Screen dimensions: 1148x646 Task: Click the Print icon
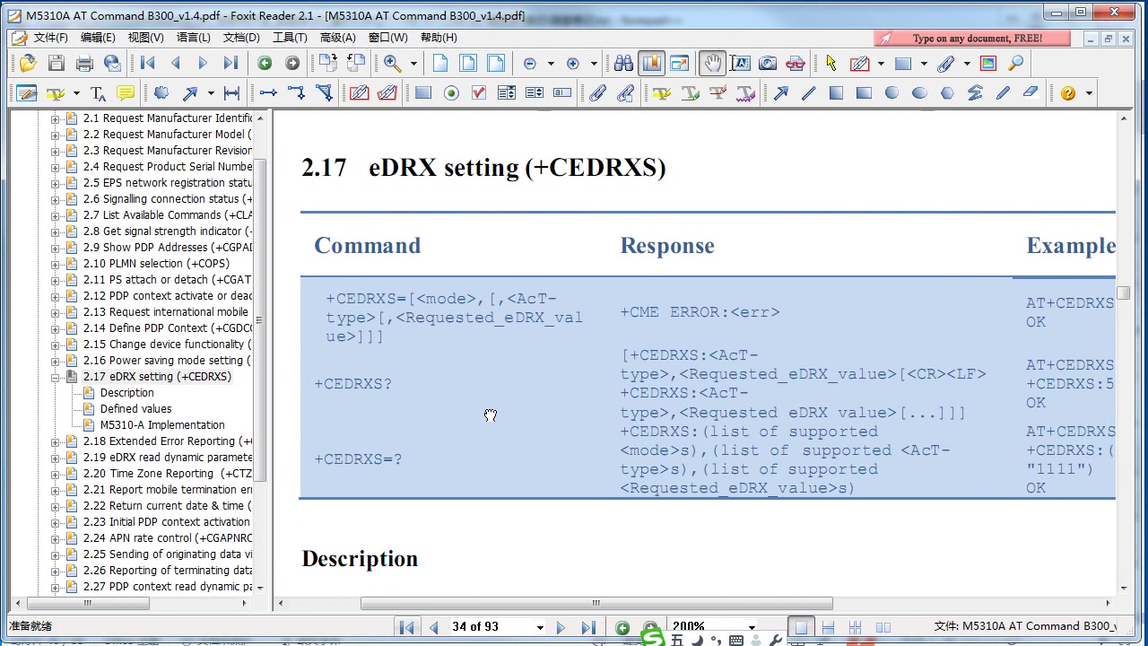tap(84, 63)
